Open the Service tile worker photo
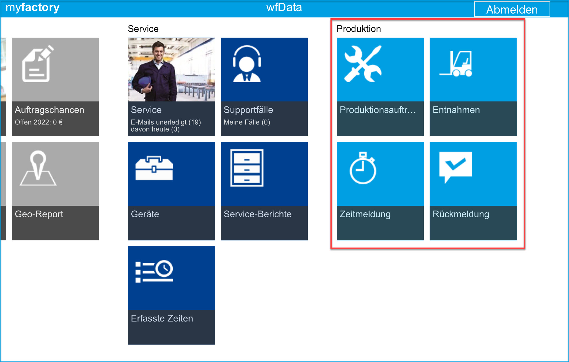This screenshot has height=362, width=569. (x=171, y=69)
